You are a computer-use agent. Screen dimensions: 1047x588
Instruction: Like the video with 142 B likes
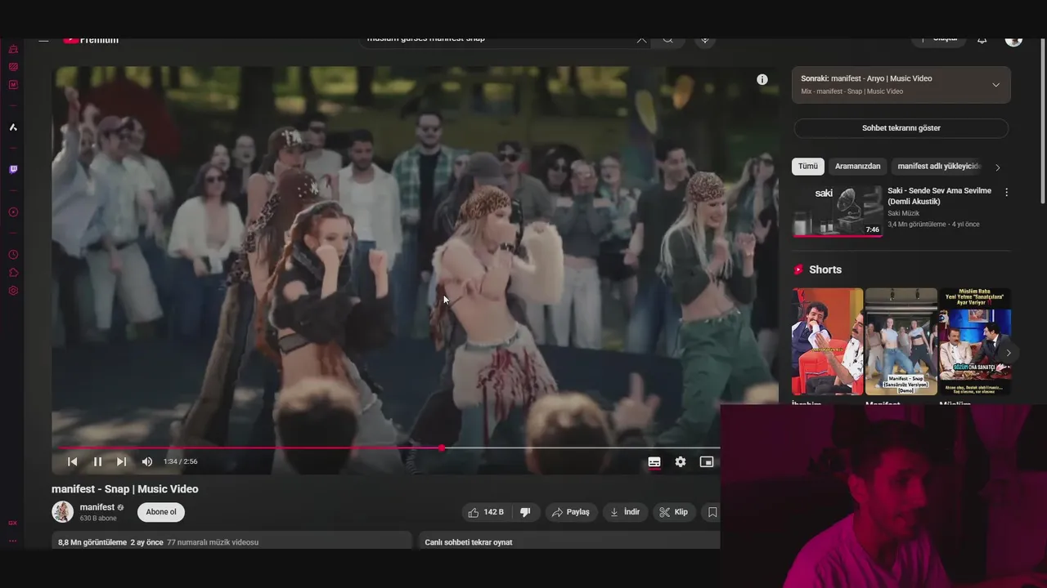(486, 512)
